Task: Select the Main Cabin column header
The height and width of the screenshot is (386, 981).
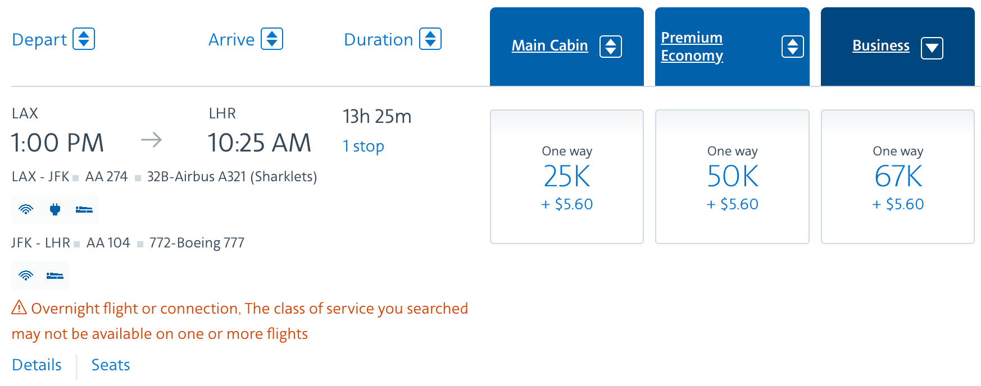Action: [550, 45]
